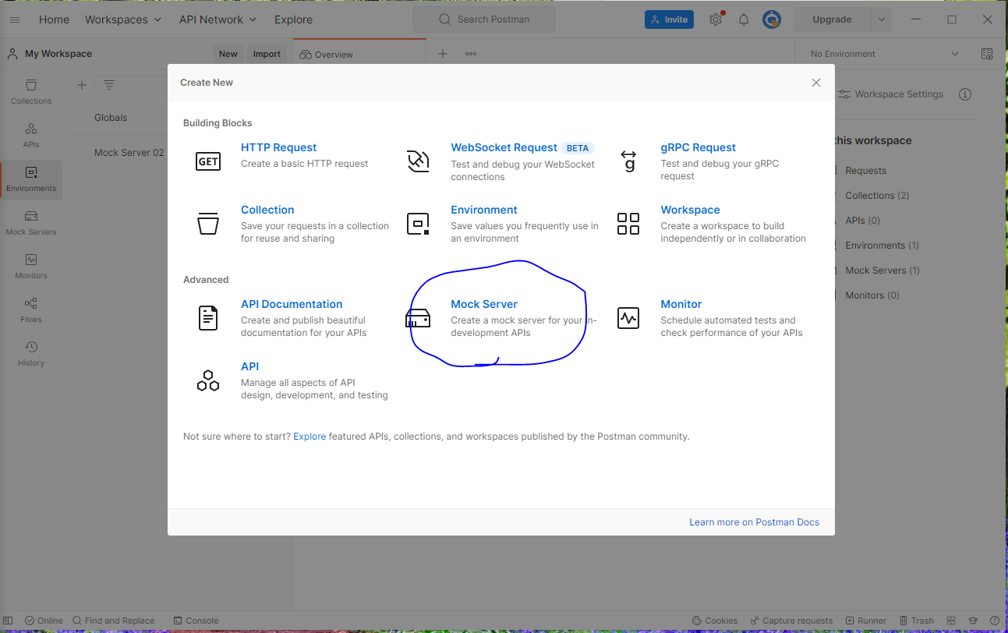
Task: Open Mock Servers in the sidebar
Action: pyautogui.click(x=31, y=223)
